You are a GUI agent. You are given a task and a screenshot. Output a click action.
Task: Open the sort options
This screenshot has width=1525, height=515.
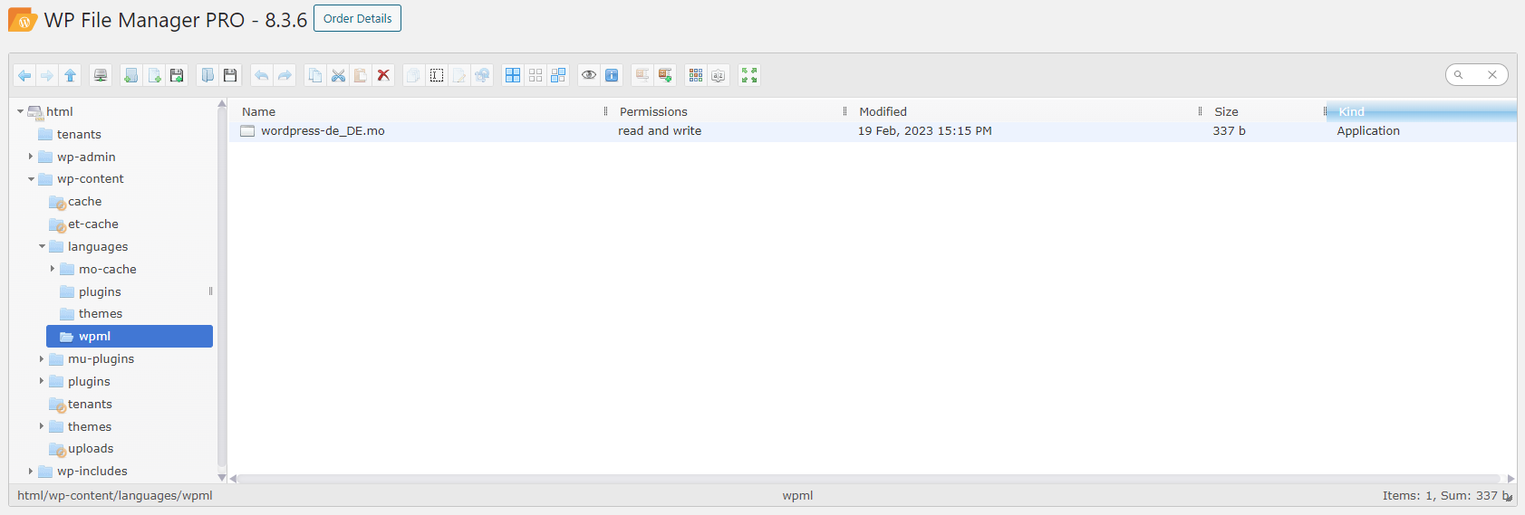tap(719, 75)
